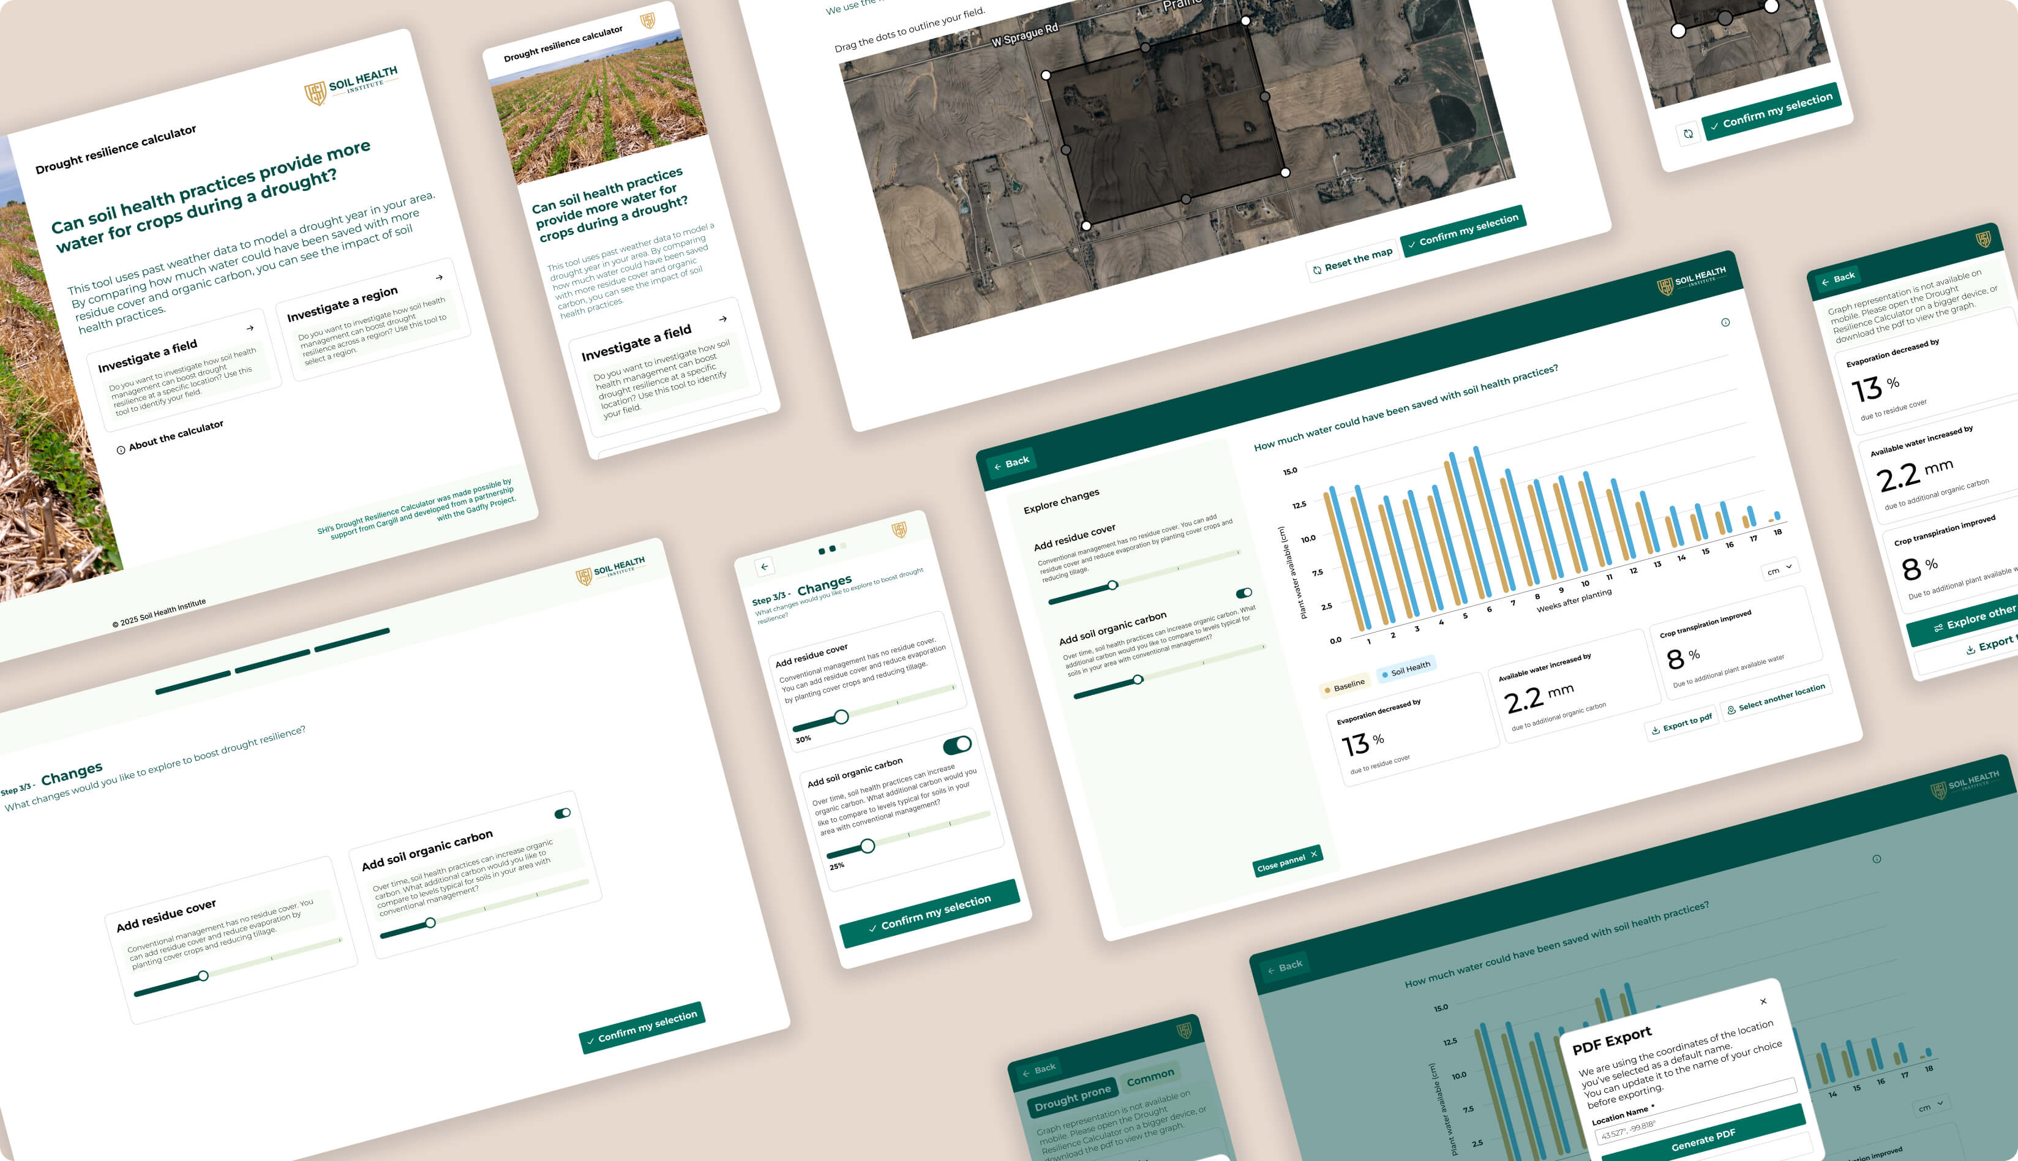Toggle Add soil organic carbon on the mobile Changes screen
Viewport: 2018px width, 1161px height.
click(957, 745)
